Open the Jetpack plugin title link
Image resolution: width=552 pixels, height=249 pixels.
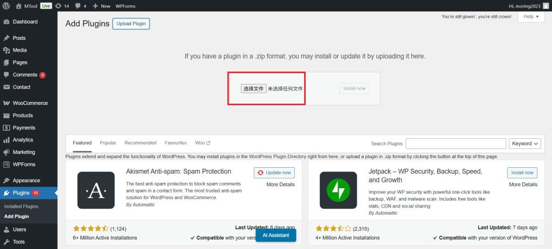pos(425,176)
